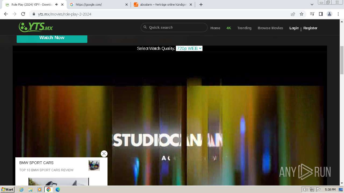
Task: Click the BMW ad small thumbnail
Action: [x=94, y=165]
